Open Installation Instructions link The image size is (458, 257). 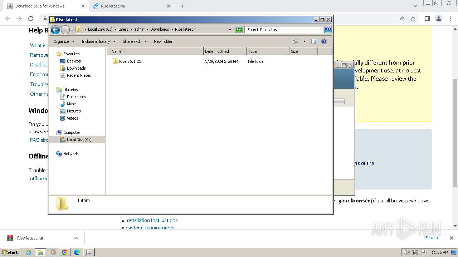click(x=151, y=220)
